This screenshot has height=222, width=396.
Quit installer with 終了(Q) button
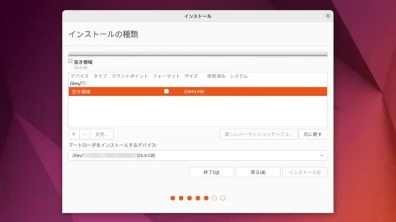pos(211,172)
